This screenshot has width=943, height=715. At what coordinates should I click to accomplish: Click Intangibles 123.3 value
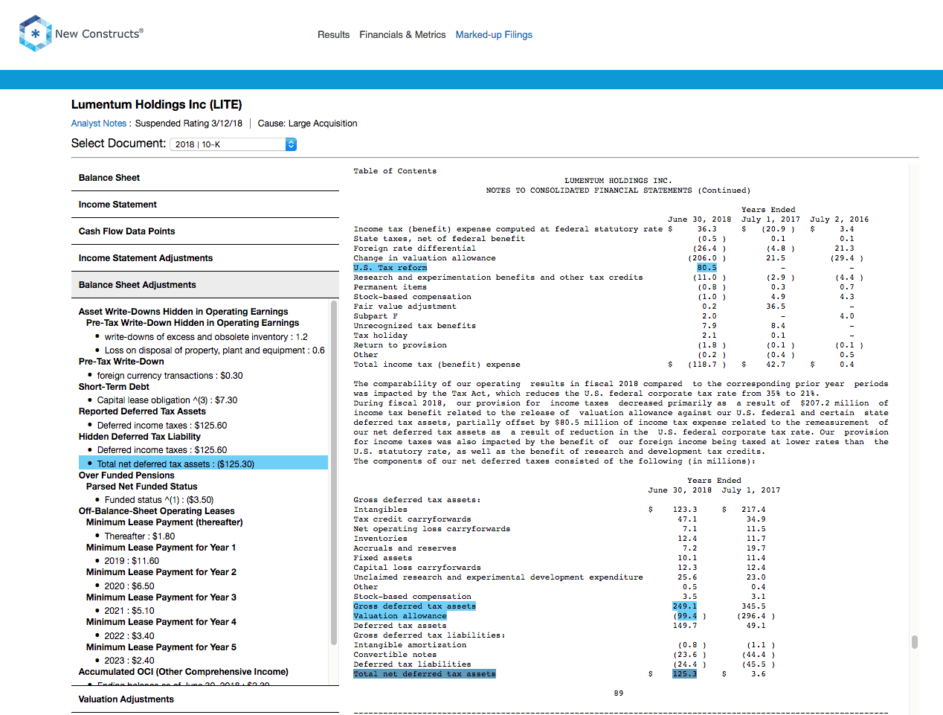tap(685, 510)
